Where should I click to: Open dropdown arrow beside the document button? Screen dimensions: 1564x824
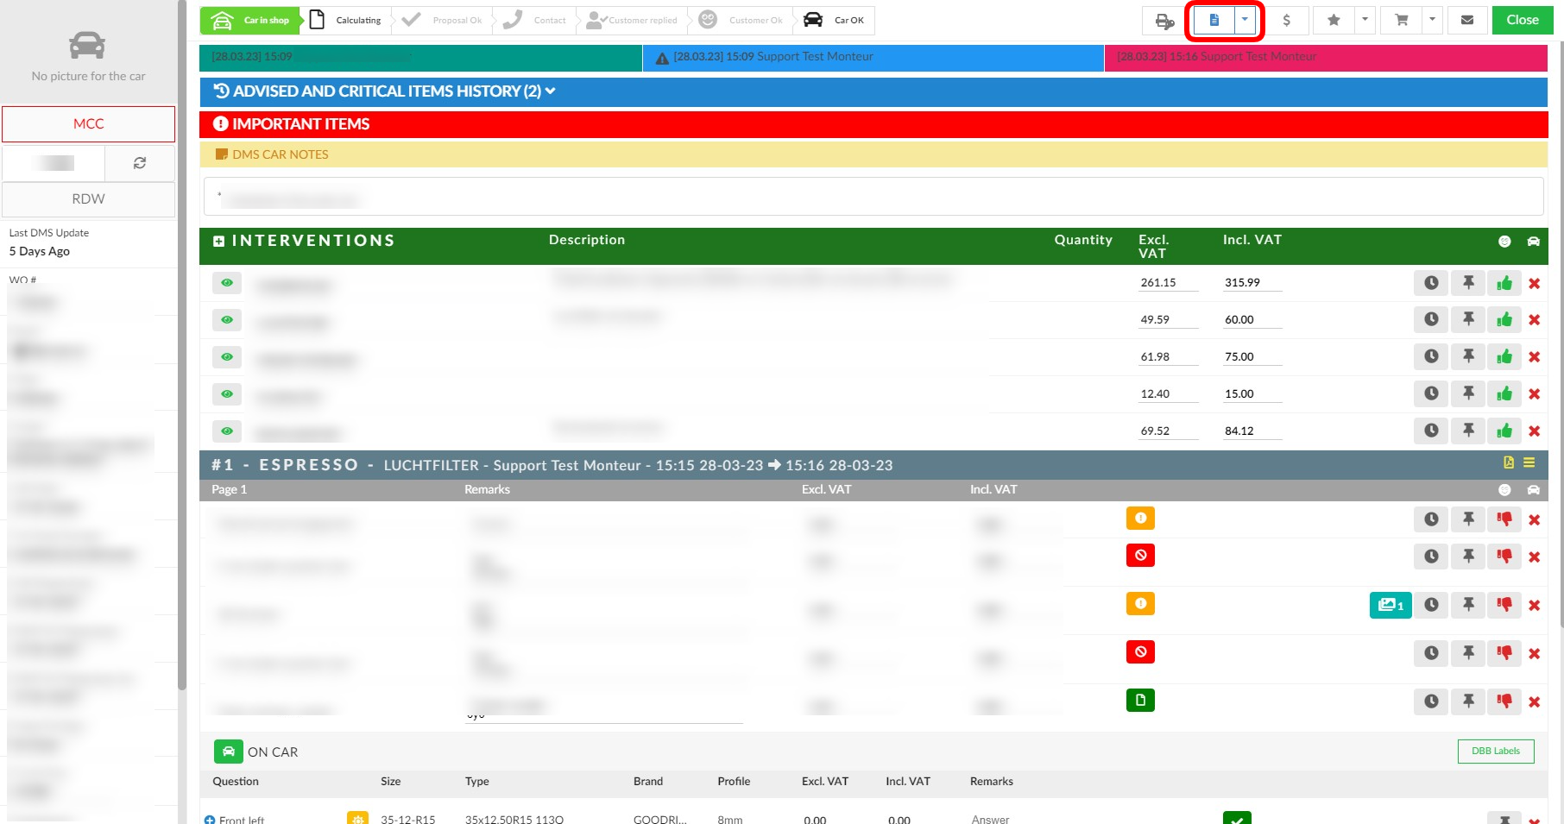(x=1245, y=20)
